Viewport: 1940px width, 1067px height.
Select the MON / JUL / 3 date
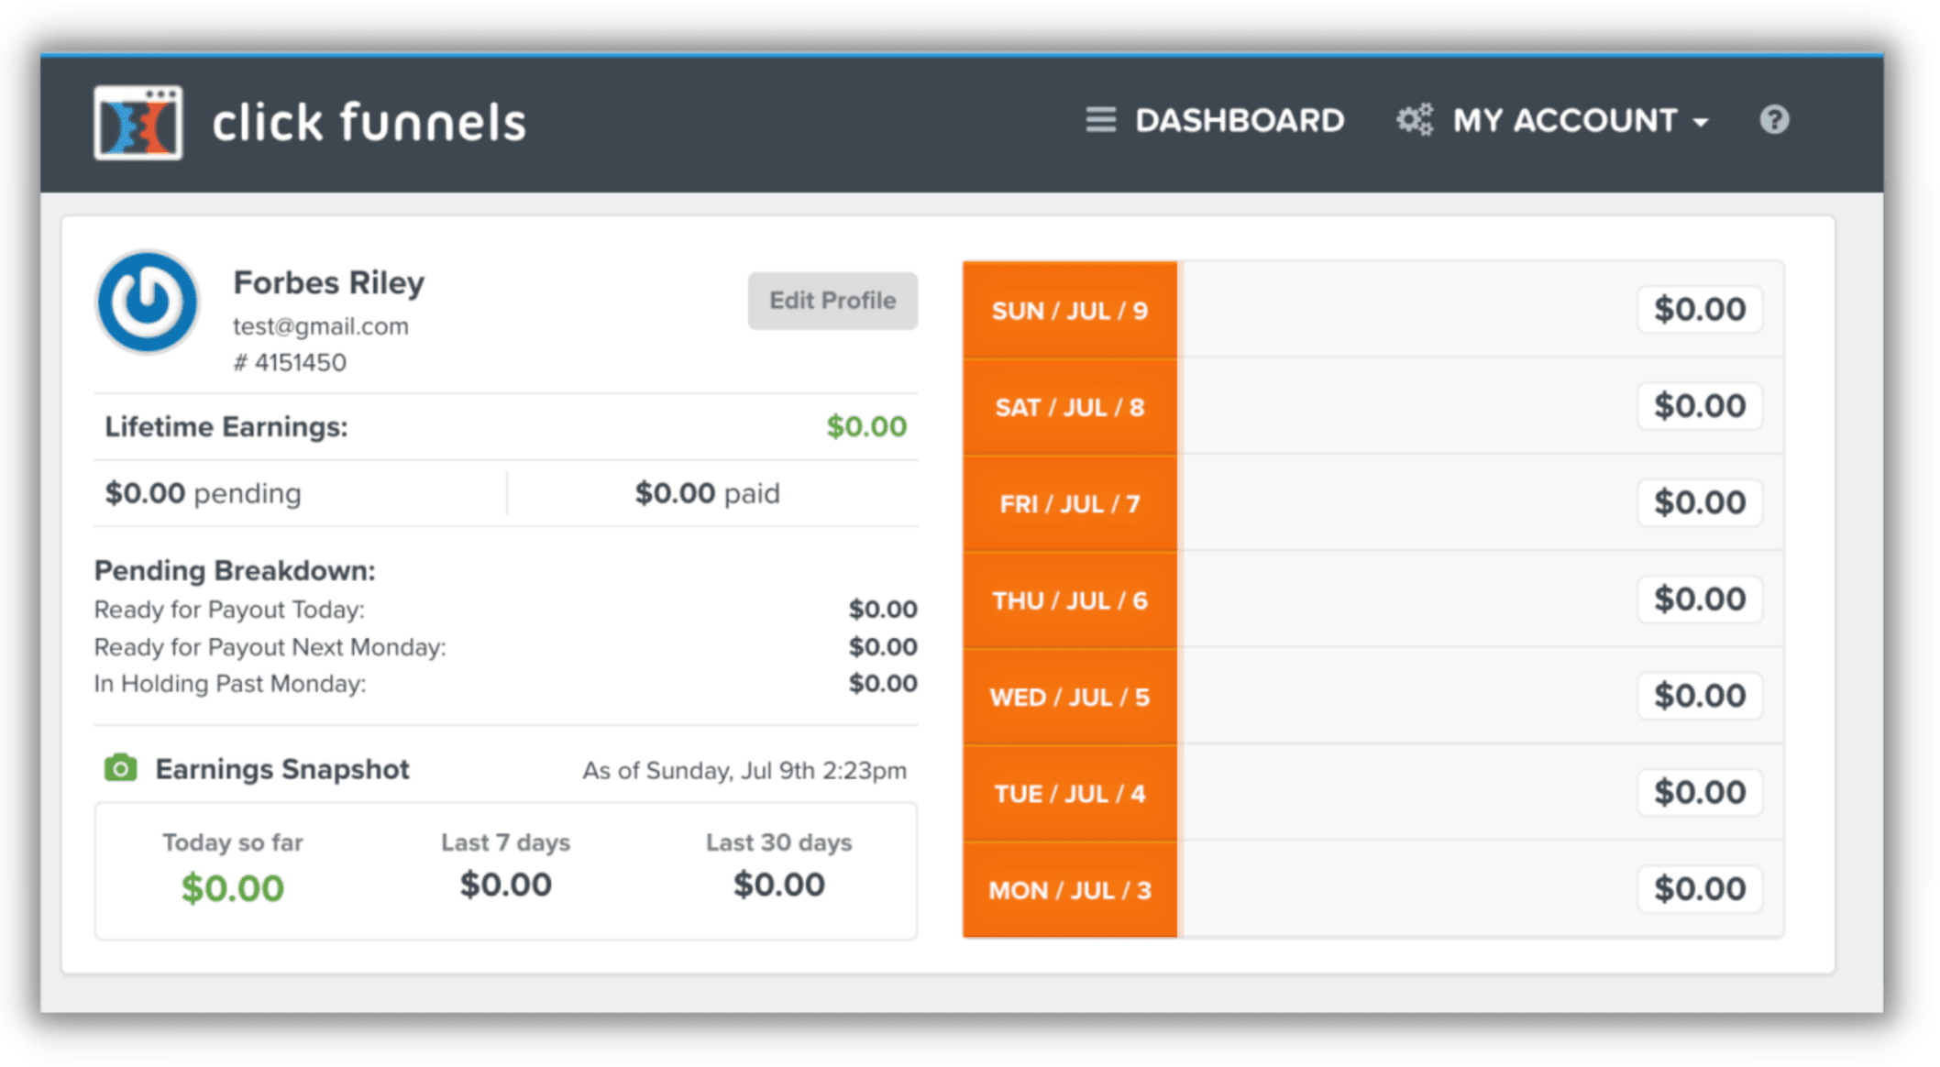click(1069, 890)
